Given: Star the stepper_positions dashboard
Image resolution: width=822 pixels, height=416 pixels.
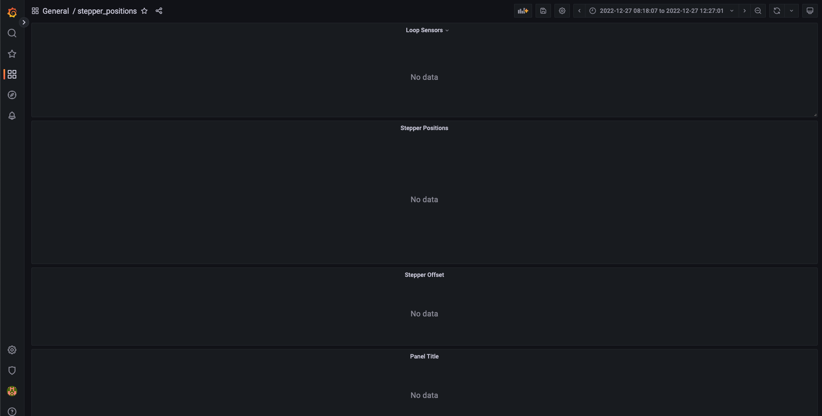Looking at the screenshot, I should pyautogui.click(x=144, y=11).
